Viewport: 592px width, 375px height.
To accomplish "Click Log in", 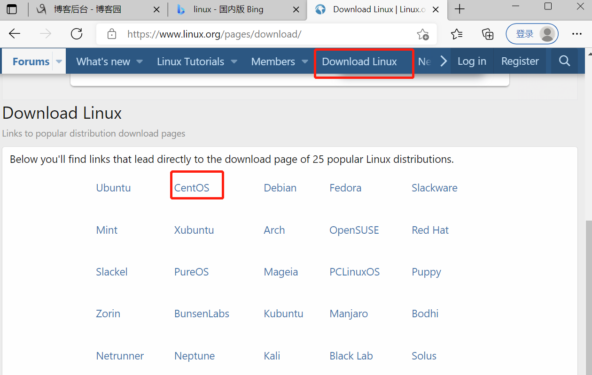I will (472, 61).
